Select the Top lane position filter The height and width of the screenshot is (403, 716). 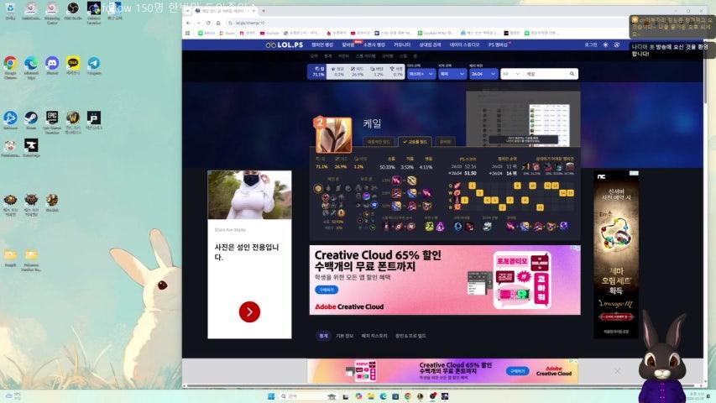tap(318, 73)
